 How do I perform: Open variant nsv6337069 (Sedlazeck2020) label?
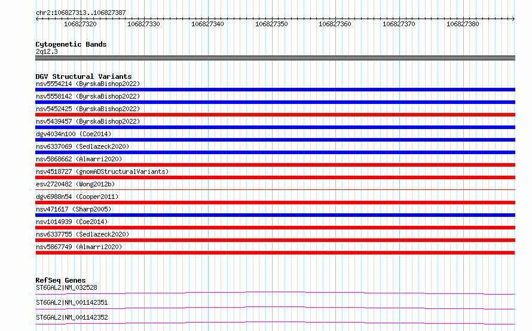pyautogui.click(x=82, y=146)
